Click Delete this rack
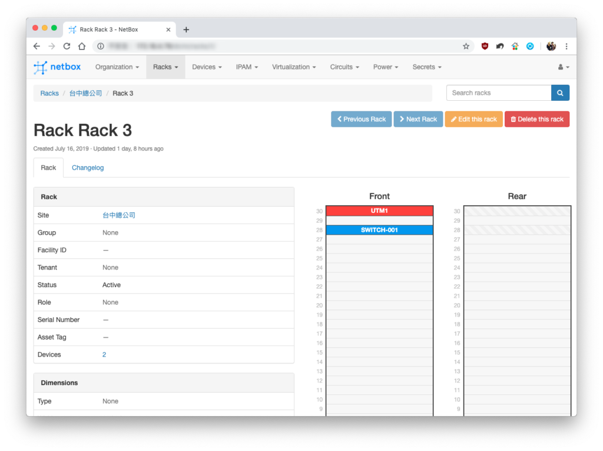The height and width of the screenshot is (451, 603). (537, 120)
